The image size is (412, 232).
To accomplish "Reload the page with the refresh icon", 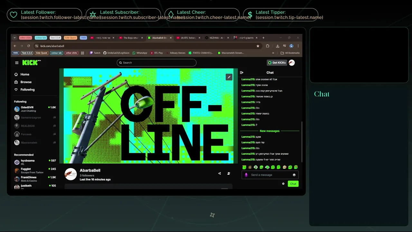I will click(28, 46).
